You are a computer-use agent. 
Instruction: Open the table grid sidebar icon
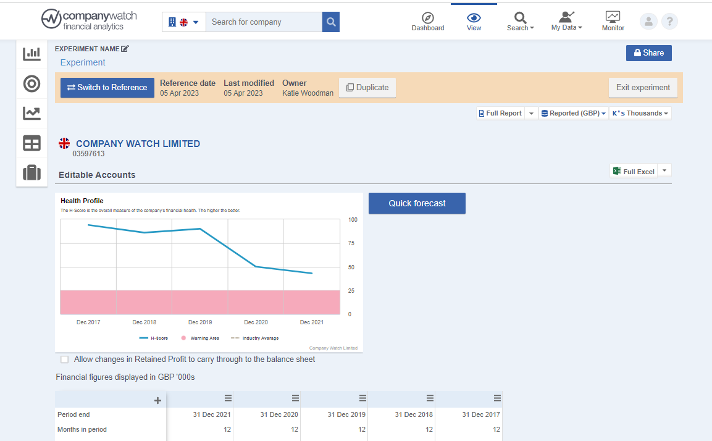(31, 143)
